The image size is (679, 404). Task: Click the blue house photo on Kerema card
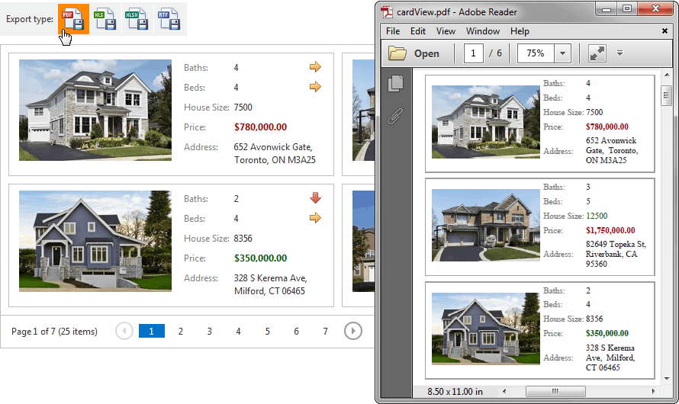click(95, 242)
